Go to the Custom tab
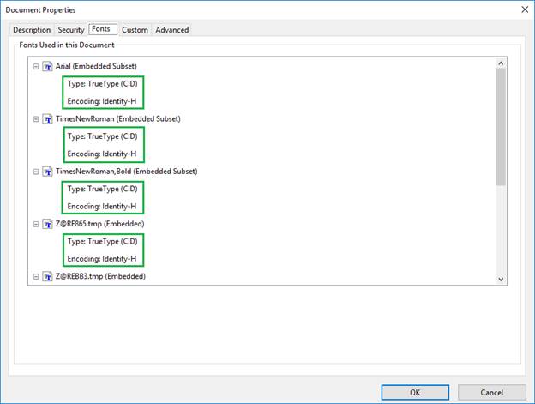The width and height of the screenshot is (535, 404). pyautogui.click(x=135, y=30)
